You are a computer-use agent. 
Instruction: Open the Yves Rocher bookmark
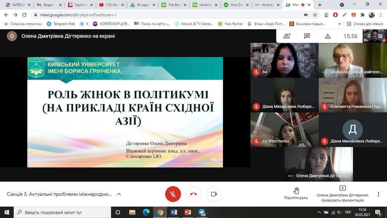pos(230,24)
